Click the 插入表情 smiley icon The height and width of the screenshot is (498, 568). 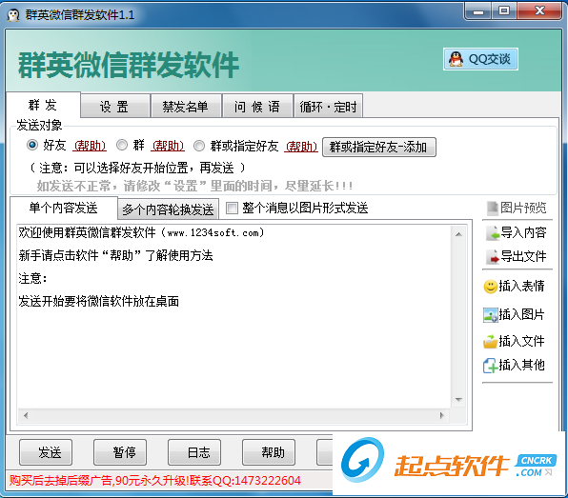click(491, 287)
